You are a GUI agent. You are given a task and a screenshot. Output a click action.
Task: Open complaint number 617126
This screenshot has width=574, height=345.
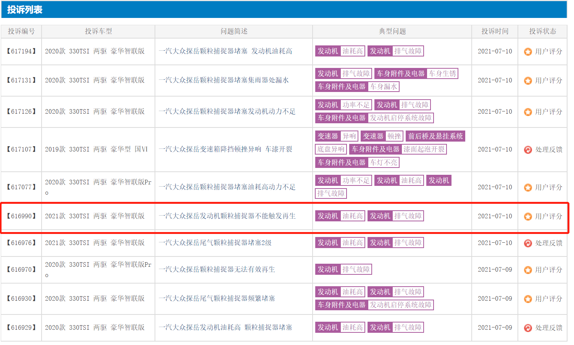point(21,111)
